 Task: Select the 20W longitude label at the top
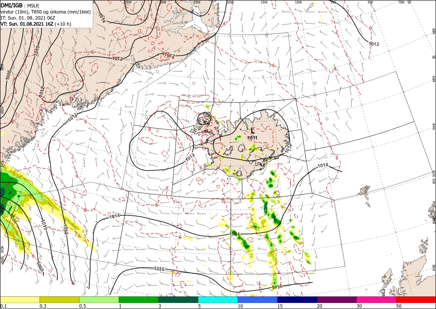click(230, 2)
